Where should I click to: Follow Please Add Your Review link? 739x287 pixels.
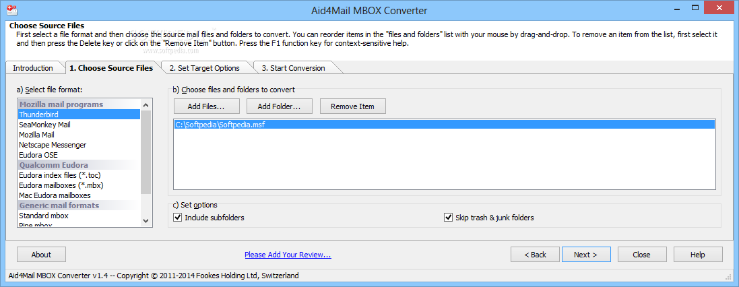[288, 255]
